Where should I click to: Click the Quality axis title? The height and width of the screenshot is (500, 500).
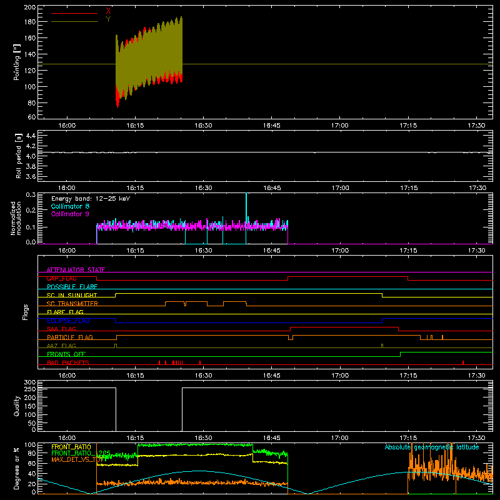17,406
